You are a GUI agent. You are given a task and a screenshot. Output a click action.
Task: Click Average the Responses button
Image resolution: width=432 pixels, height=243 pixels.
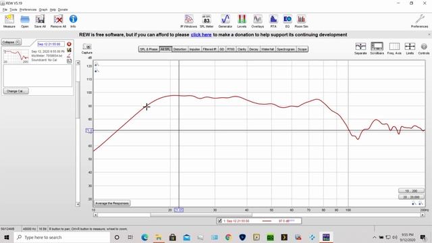pyautogui.click(x=112, y=203)
